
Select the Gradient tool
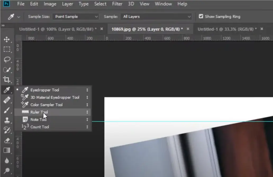coord(7,150)
